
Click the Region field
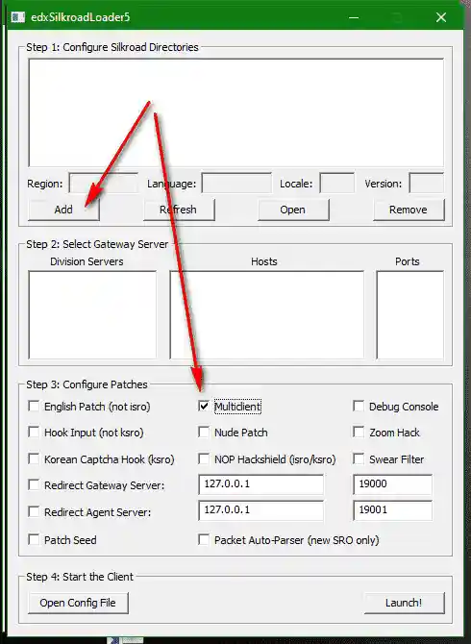[x=103, y=184]
